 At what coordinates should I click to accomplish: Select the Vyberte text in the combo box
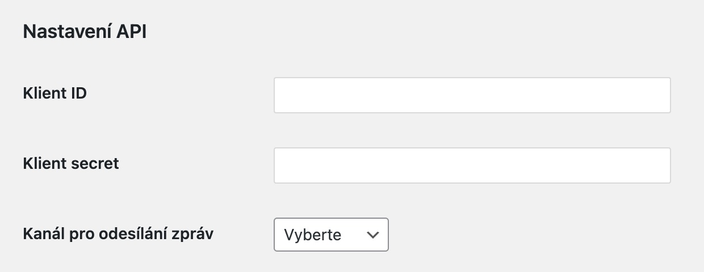coord(313,235)
